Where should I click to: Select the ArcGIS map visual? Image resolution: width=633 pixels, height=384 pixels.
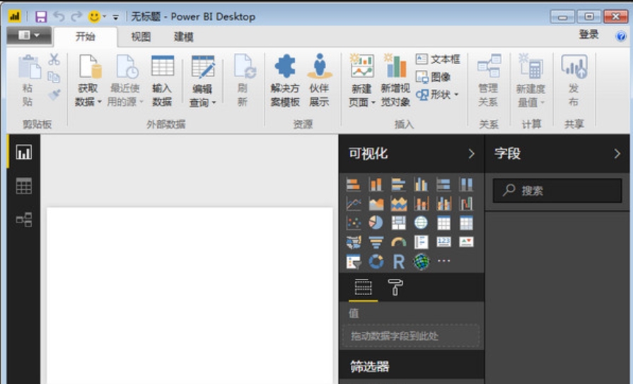click(421, 261)
